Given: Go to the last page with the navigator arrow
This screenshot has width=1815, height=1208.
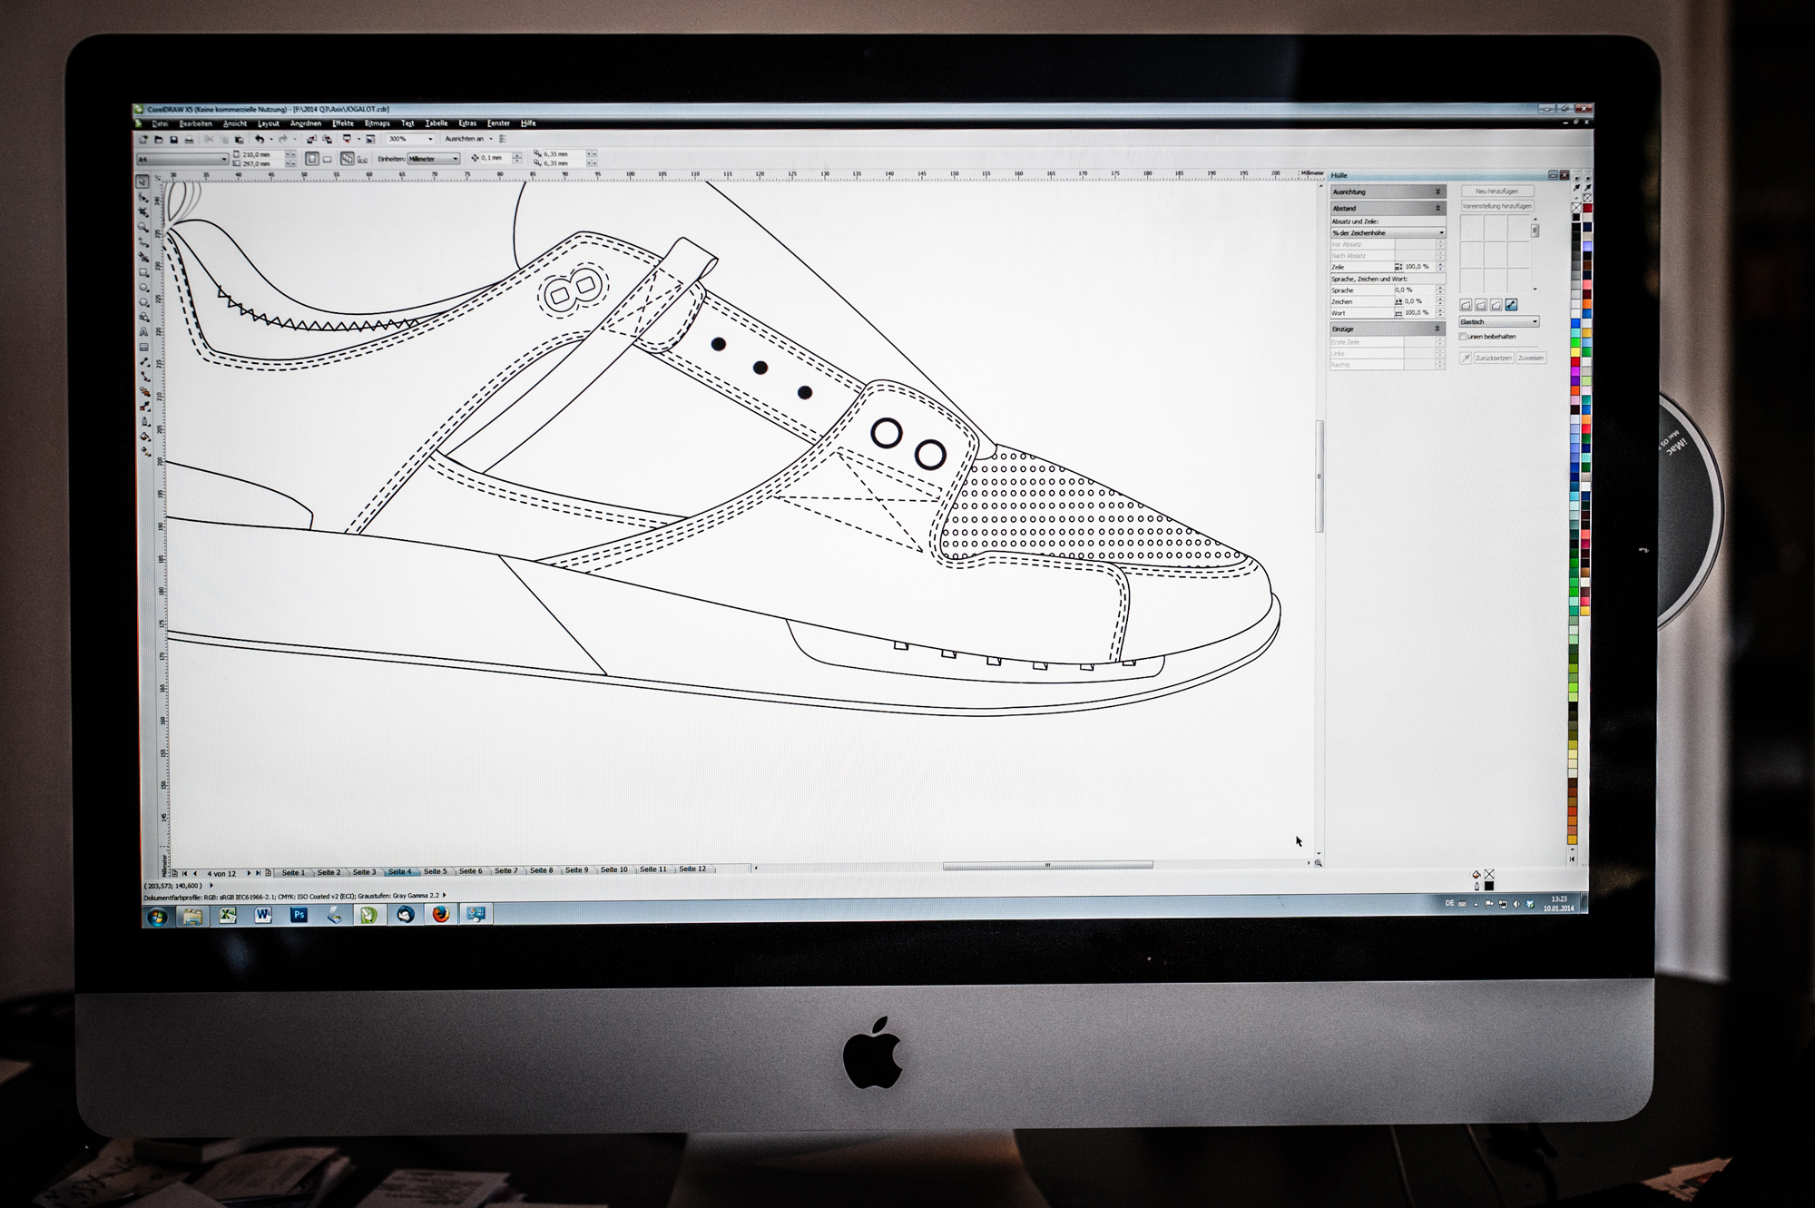Looking at the screenshot, I should click(258, 872).
